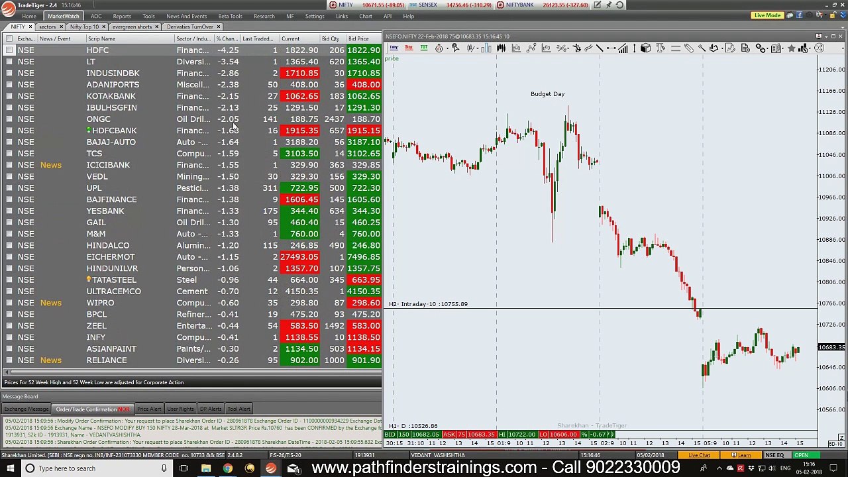The height and width of the screenshot is (477, 848).
Task: Tick the checkbox for the ONGC row
Action: (x=9, y=119)
